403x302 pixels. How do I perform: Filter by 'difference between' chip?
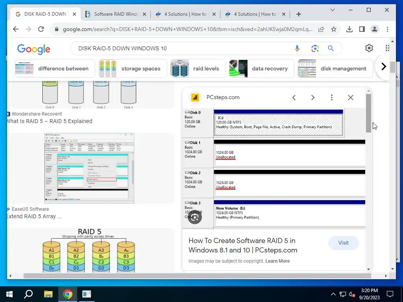click(55, 68)
